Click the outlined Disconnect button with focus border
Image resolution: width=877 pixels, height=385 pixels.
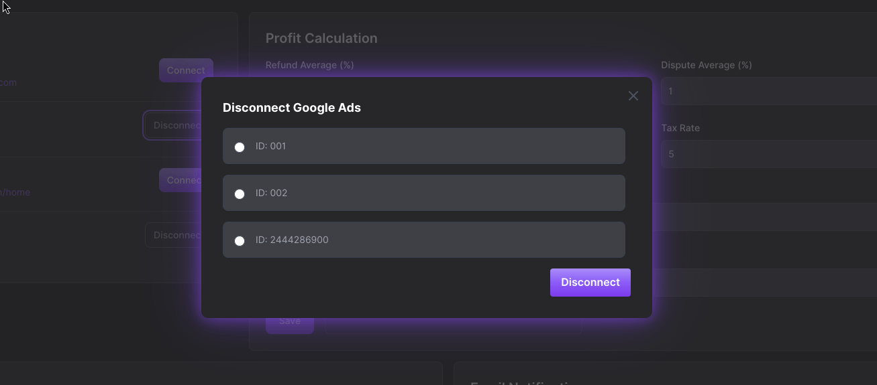click(173, 125)
